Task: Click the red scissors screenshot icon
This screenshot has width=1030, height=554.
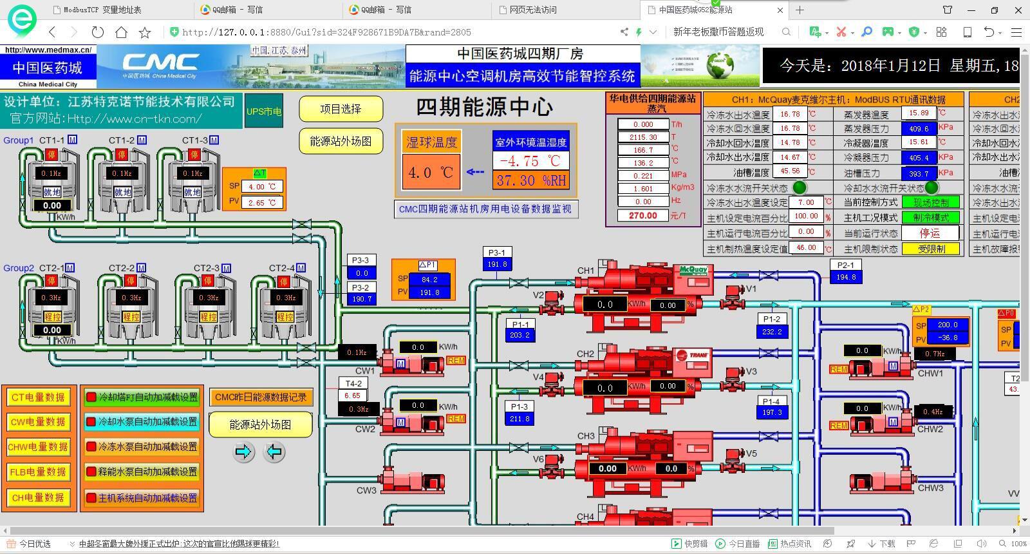Action: point(841,32)
